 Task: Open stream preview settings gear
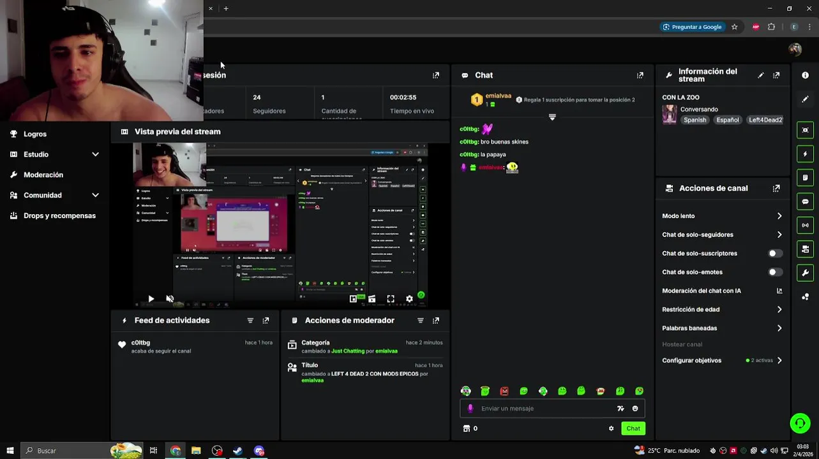pos(409,298)
